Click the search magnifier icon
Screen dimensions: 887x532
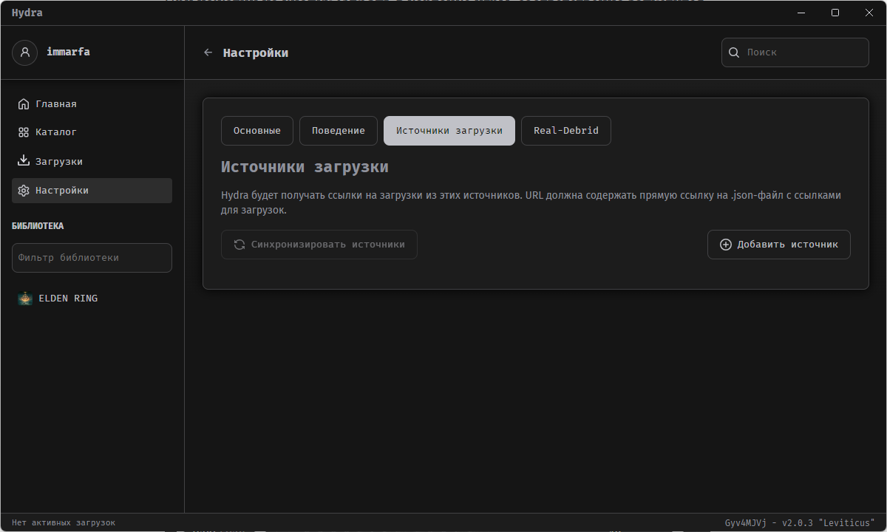[x=734, y=52]
